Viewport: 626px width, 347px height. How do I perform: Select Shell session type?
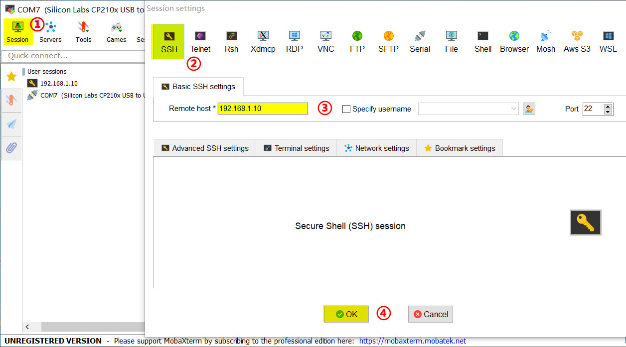click(x=483, y=42)
